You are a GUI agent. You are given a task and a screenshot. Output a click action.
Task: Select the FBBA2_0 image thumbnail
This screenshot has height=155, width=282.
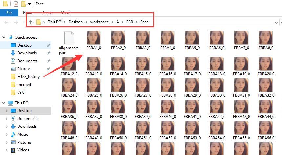[118, 38]
